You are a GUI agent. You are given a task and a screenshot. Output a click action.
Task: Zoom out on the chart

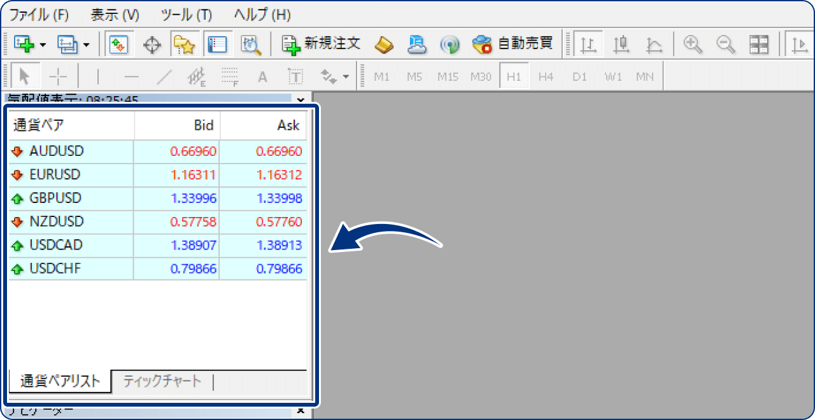click(x=725, y=44)
